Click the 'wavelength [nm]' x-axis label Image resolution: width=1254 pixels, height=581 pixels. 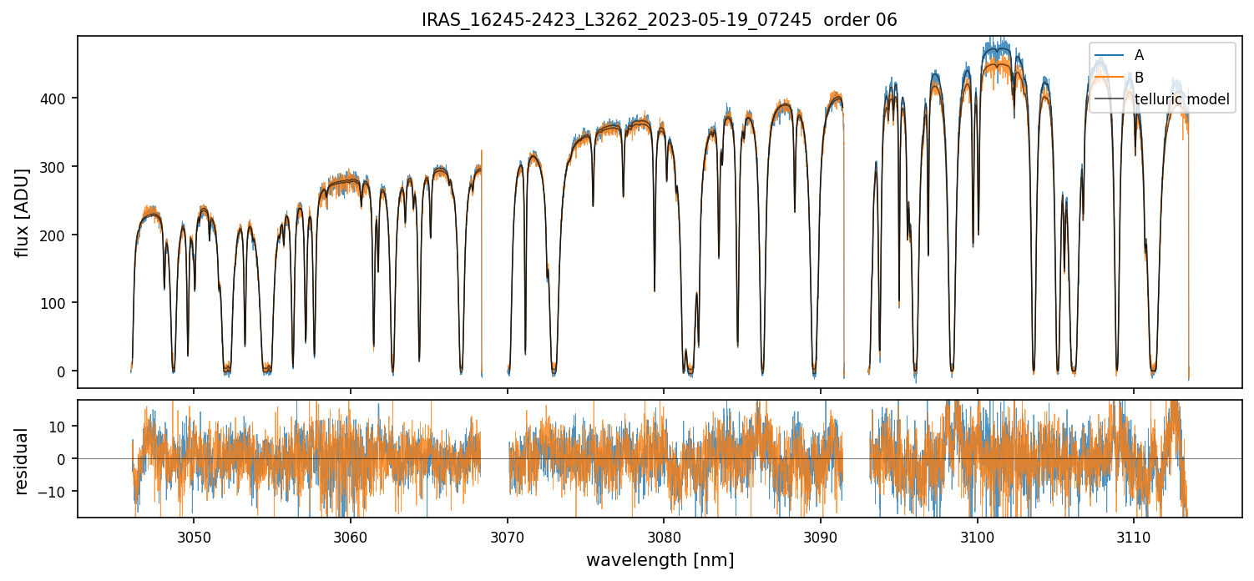[x=660, y=560]
